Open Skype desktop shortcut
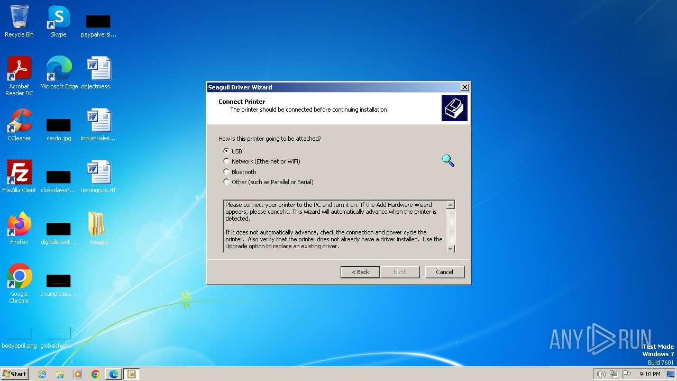677x381 pixels. click(x=59, y=21)
